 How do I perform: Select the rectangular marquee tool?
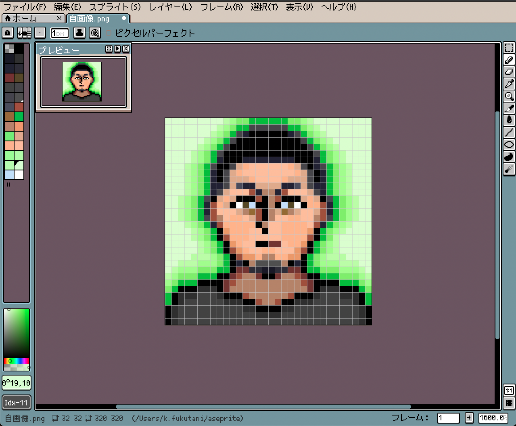[509, 48]
